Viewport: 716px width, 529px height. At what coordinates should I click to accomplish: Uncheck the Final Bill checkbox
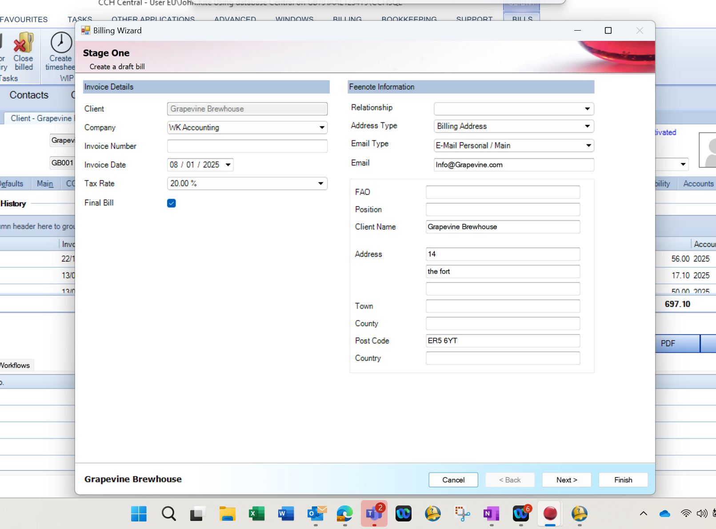[171, 203]
